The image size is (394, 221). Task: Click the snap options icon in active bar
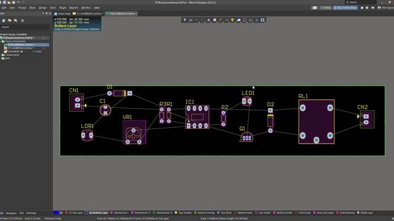click(191, 20)
